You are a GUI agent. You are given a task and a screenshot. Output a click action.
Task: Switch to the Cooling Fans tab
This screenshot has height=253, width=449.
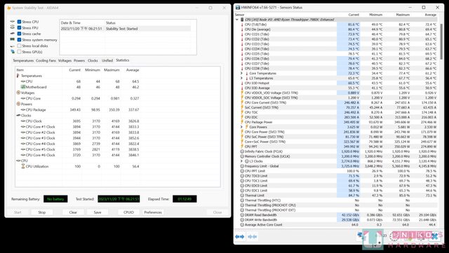46,61
